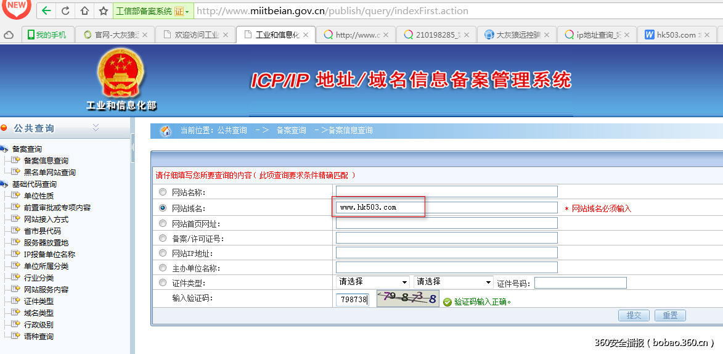Collapse the 基础代码查询 tree node
The image size is (723, 354).
click(4, 184)
